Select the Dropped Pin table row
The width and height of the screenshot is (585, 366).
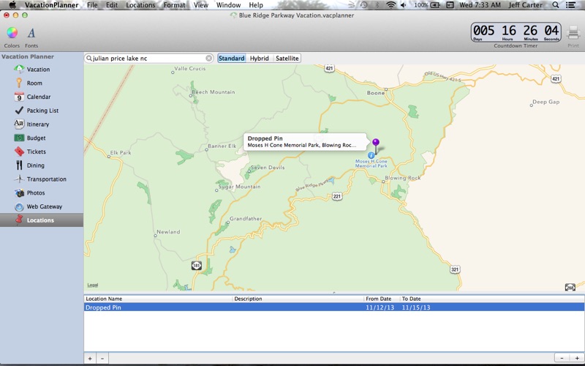click(x=334, y=307)
